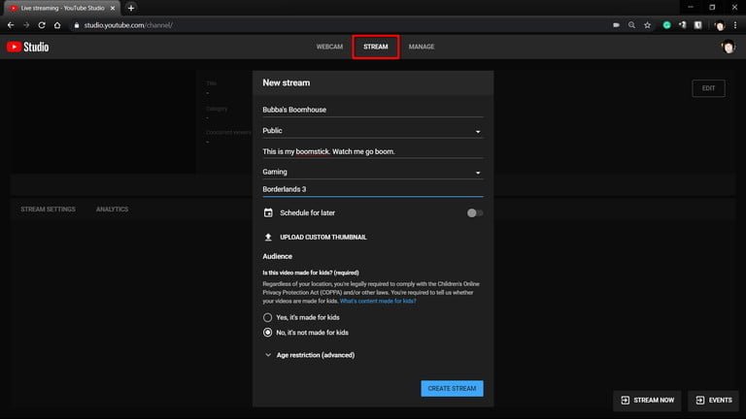Open the browser home page
This screenshot has width=746, height=419.
[x=57, y=25]
